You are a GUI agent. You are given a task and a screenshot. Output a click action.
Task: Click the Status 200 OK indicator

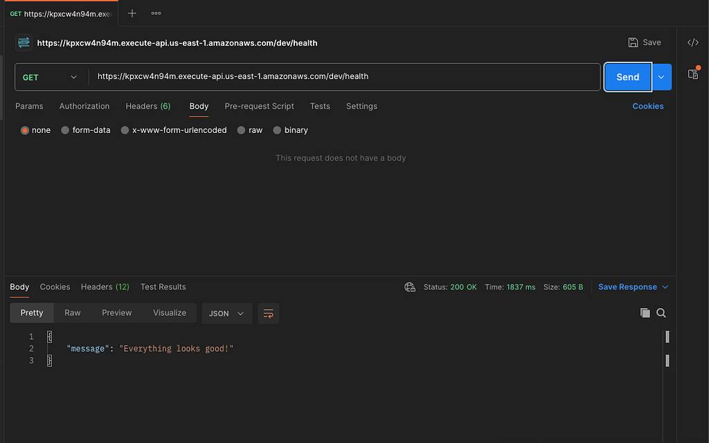[450, 287]
